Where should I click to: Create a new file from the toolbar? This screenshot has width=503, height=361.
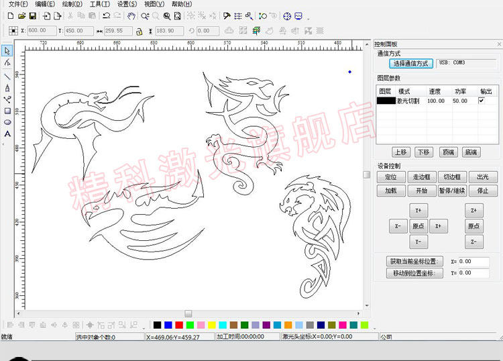(x=11, y=15)
